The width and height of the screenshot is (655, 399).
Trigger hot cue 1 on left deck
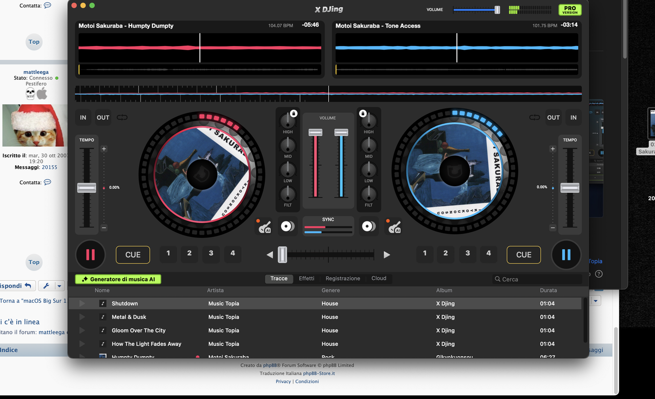pos(168,253)
